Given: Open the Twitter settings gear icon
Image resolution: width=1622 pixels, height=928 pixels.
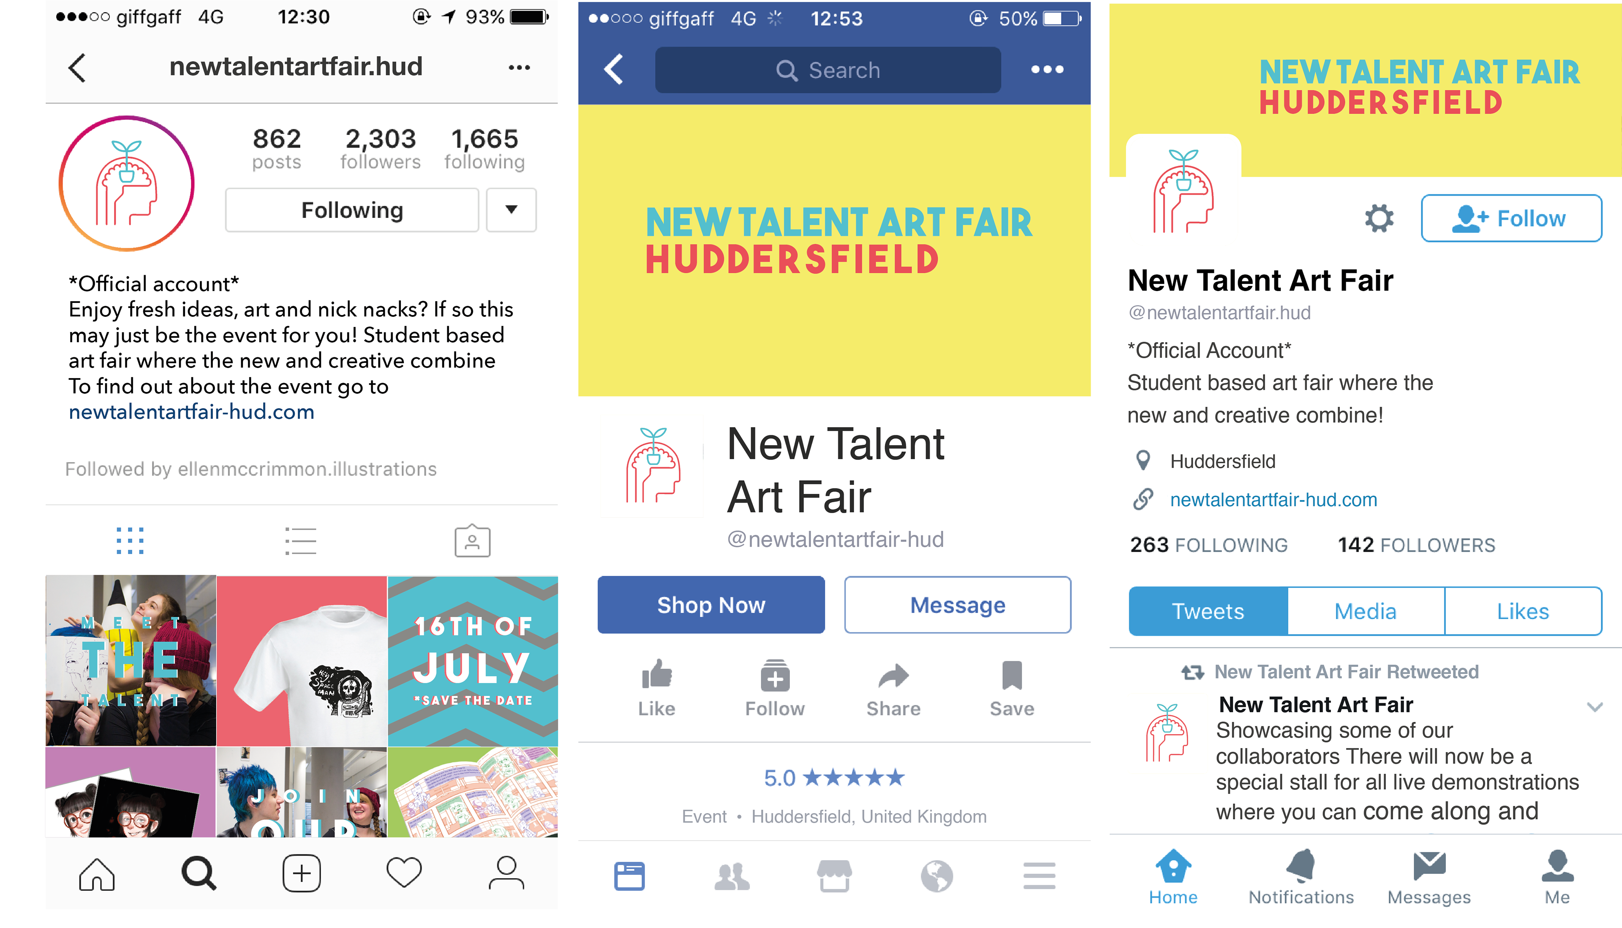Looking at the screenshot, I should coord(1379,219).
